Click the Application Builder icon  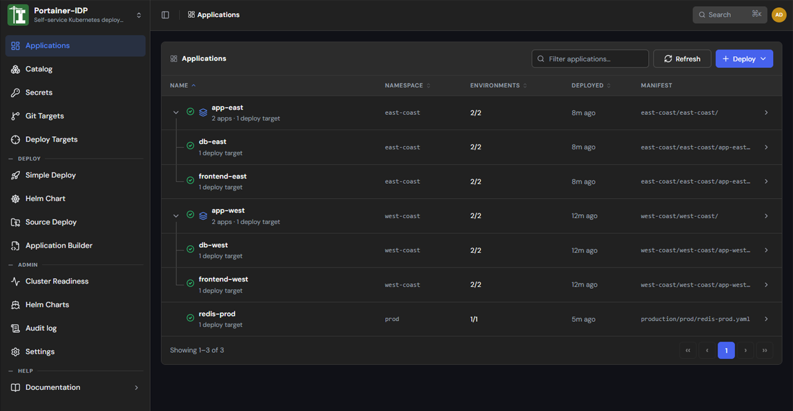coord(16,246)
